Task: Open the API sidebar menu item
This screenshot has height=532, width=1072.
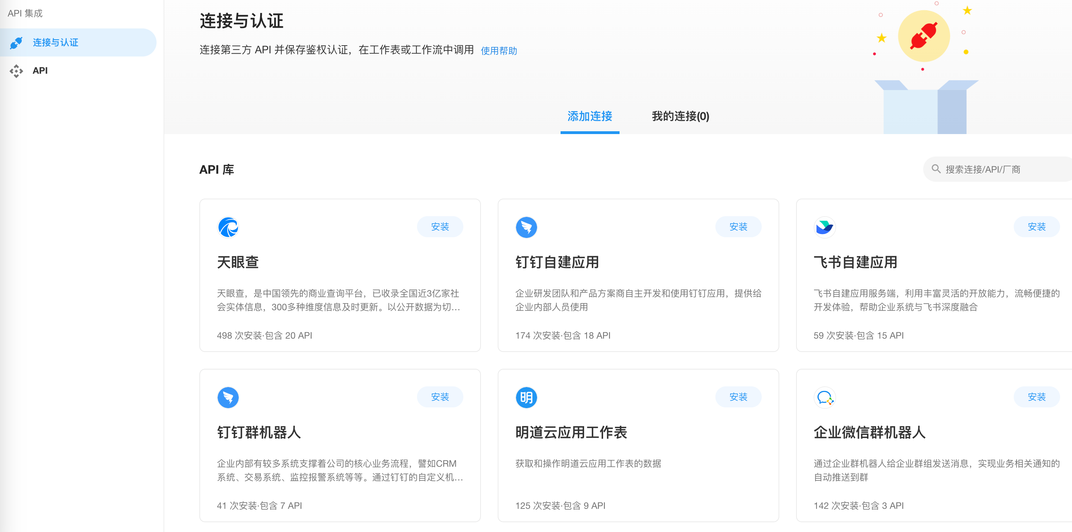Action: (x=40, y=71)
